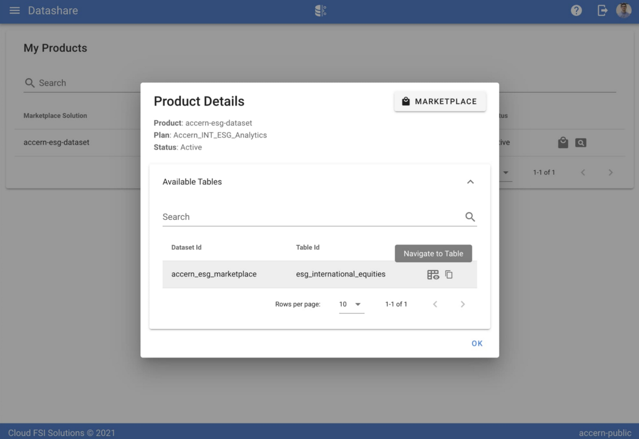The height and width of the screenshot is (439, 639).
Task: Click the Table Id column header
Action: [x=308, y=248]
